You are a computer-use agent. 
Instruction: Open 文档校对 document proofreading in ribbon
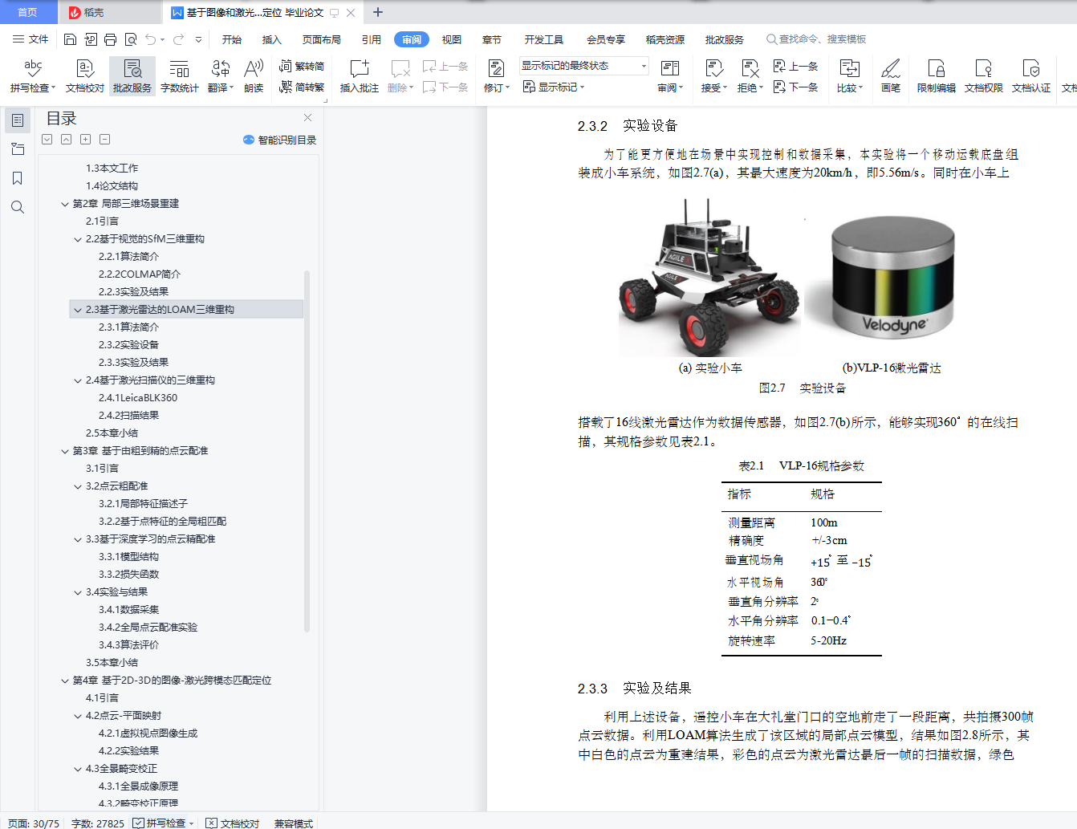click(85, 76)
